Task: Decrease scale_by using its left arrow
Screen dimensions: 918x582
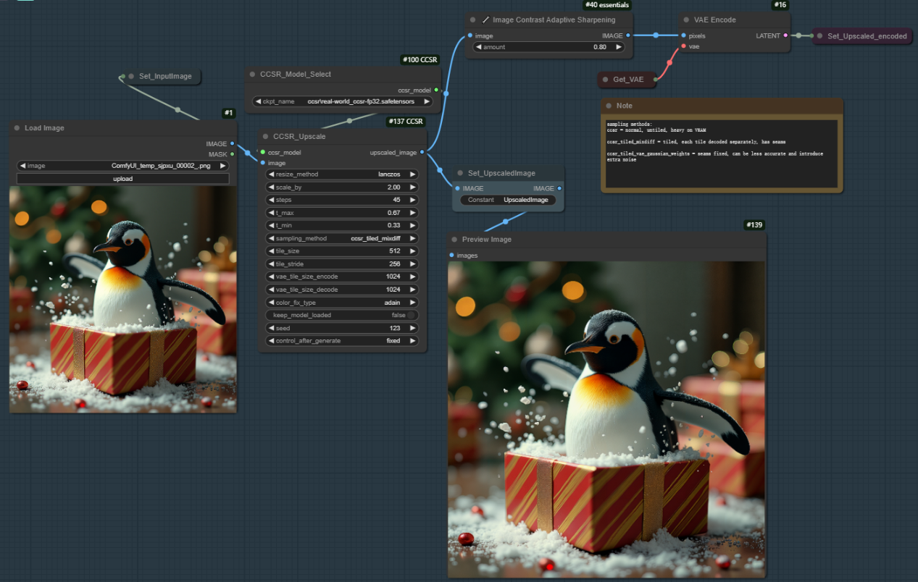Action: [271, 187]
